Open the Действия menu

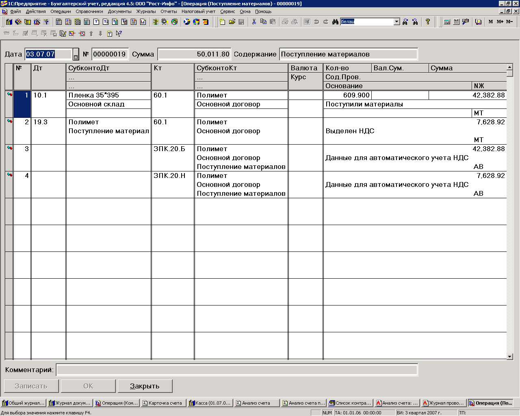36,11
